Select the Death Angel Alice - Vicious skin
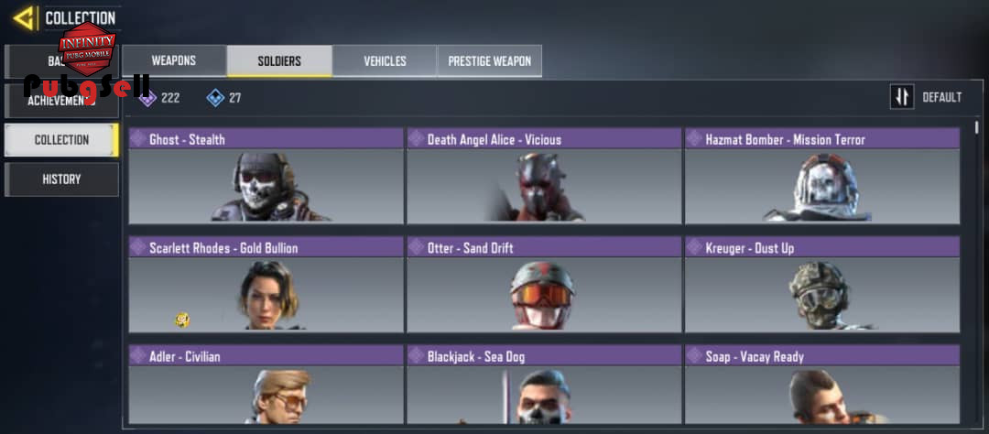Image resolution: width=989 pixels, height=434 pixels. point(544,176)
